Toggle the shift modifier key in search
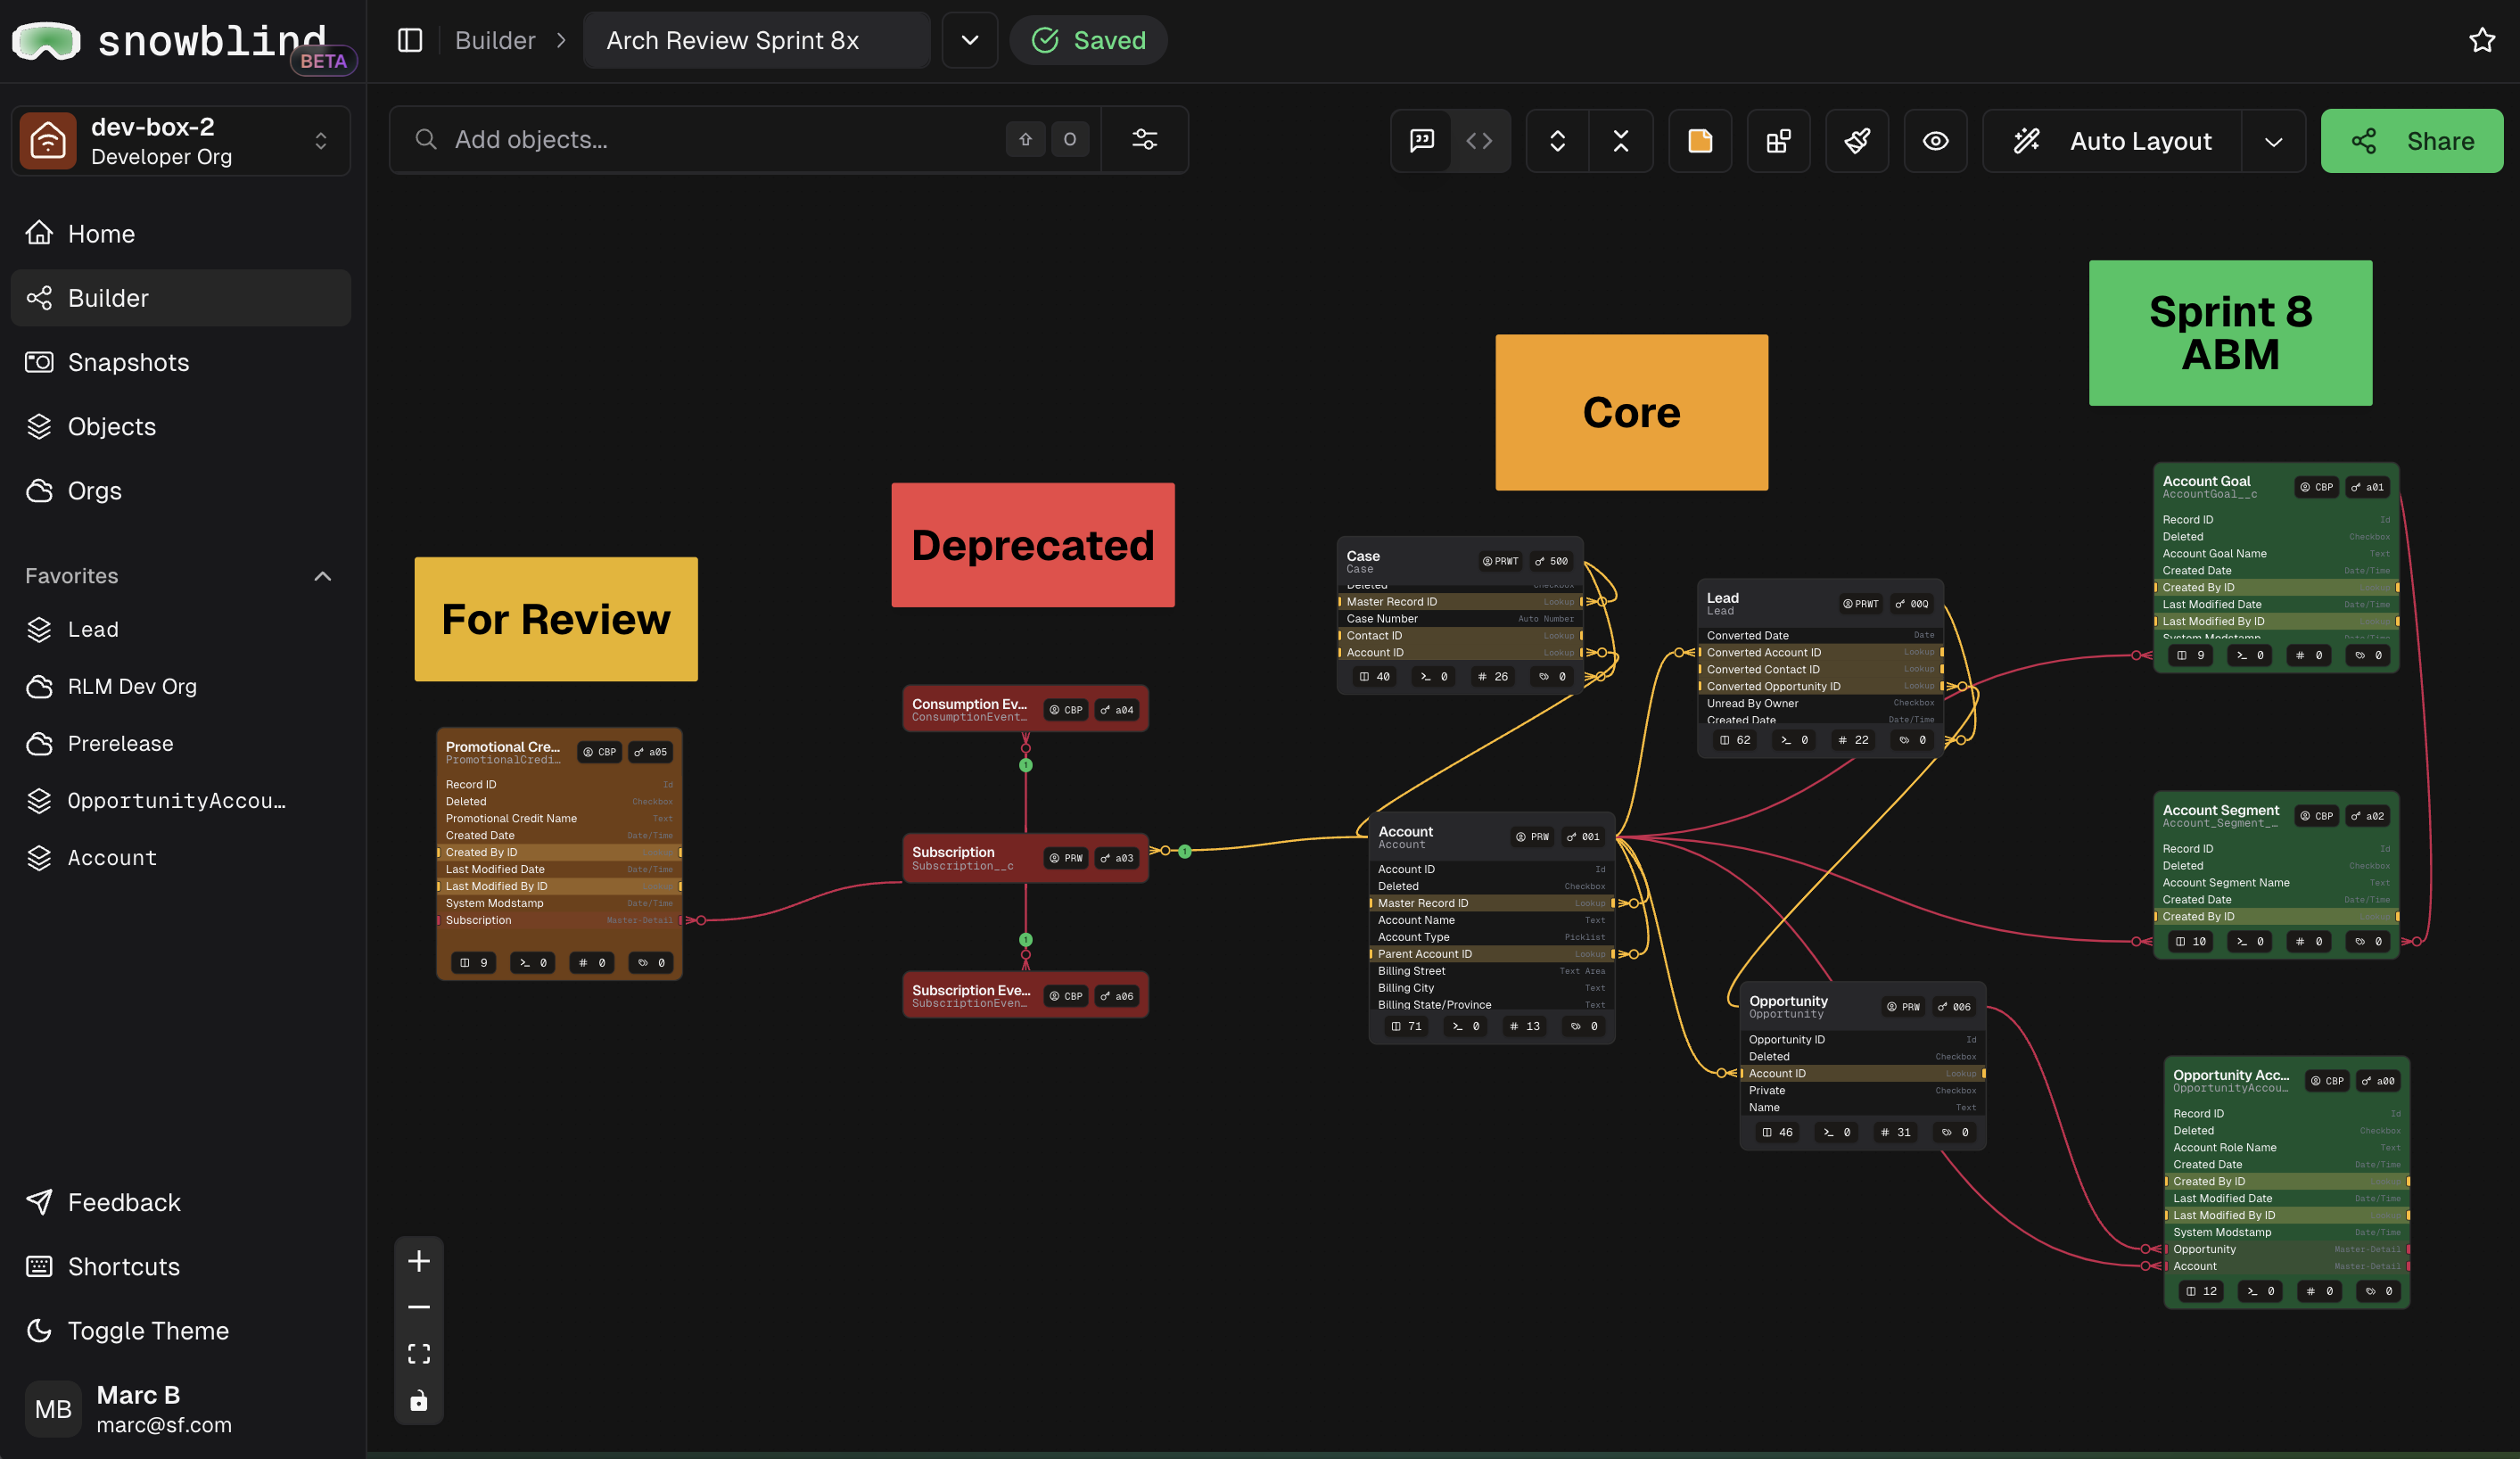2520x1459 pixels. pos(1025,139)
